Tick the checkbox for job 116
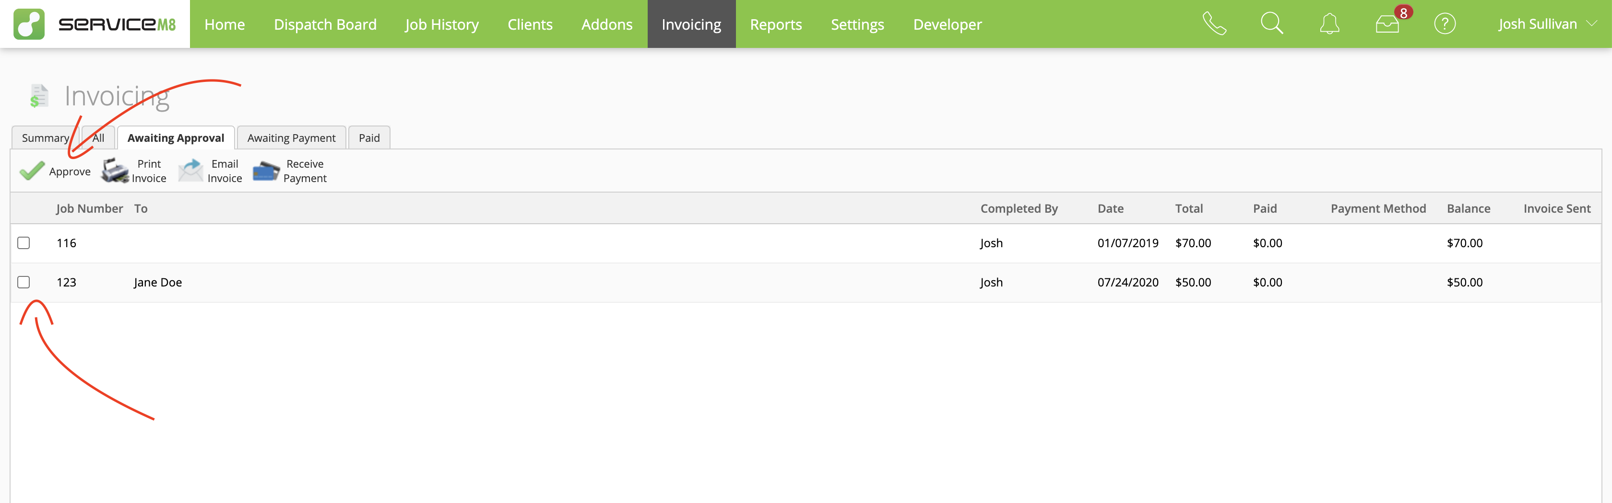Viewport: 1612px width, 503px height. (x=24, y=242)
